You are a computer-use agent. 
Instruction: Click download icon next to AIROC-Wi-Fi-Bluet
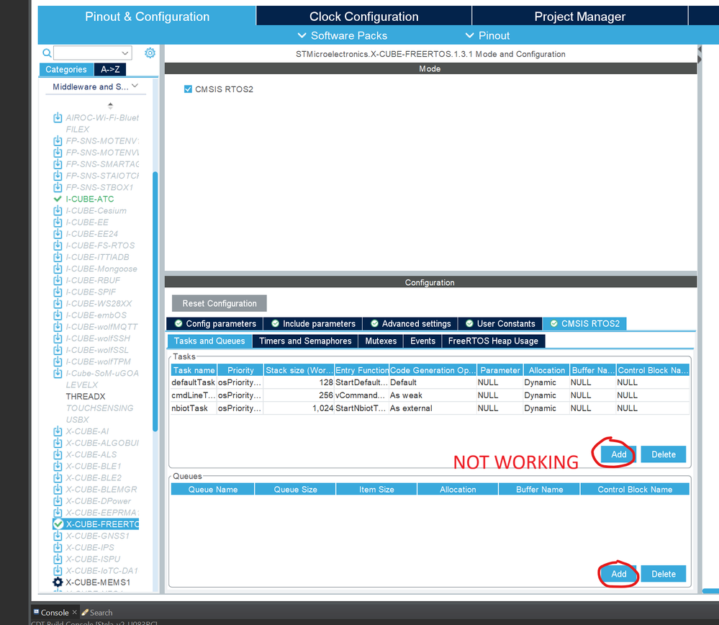58,118
